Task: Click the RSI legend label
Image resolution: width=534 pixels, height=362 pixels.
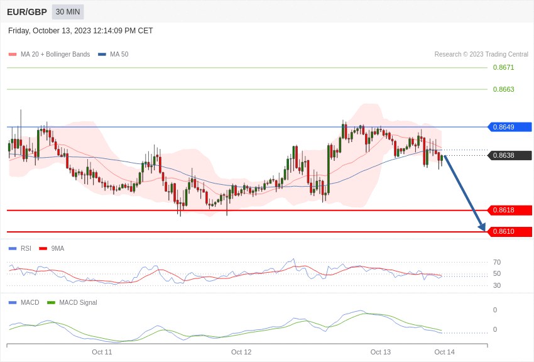Action: coord(26,249)
